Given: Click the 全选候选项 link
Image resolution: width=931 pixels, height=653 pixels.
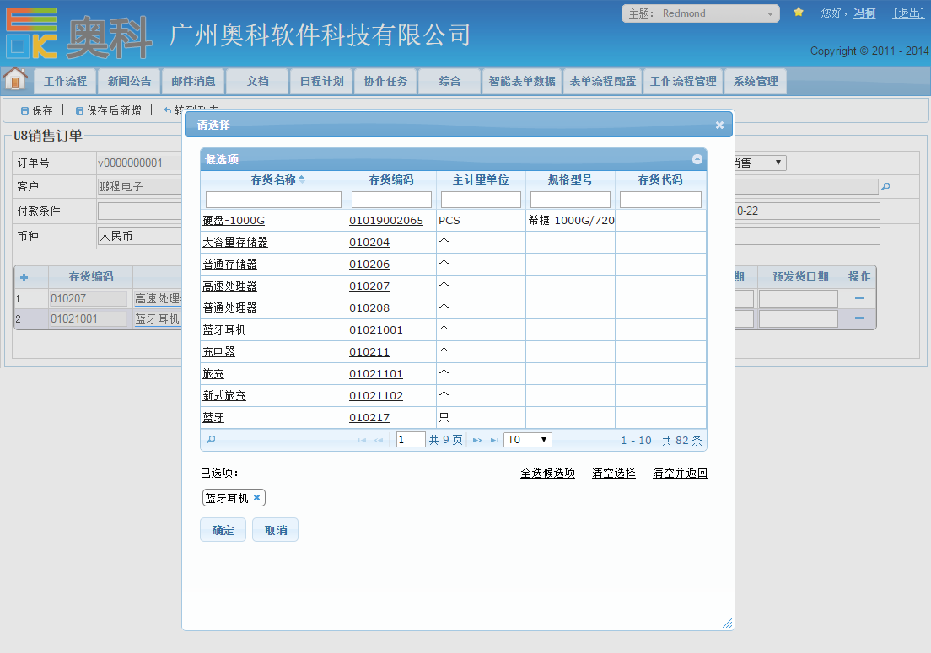Looking at the screenshot, I should (547, 474).
